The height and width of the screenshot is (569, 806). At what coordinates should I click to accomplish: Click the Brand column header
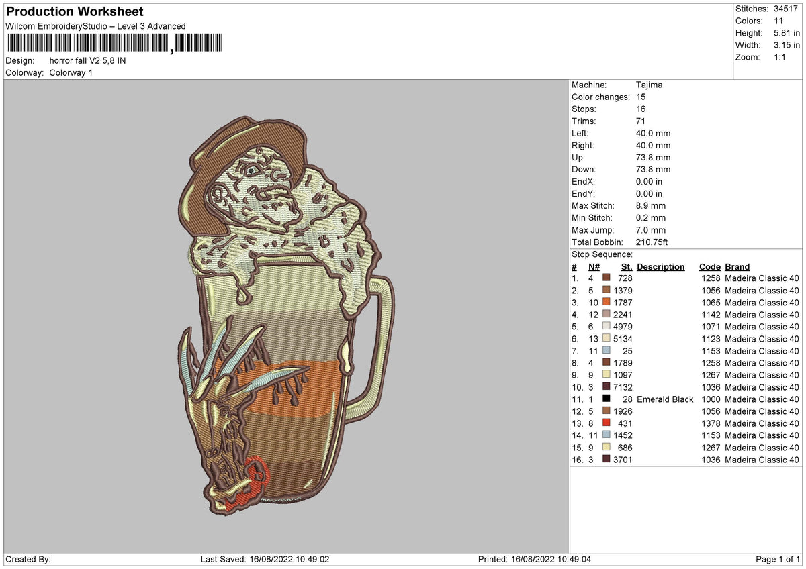coord(737,266)
